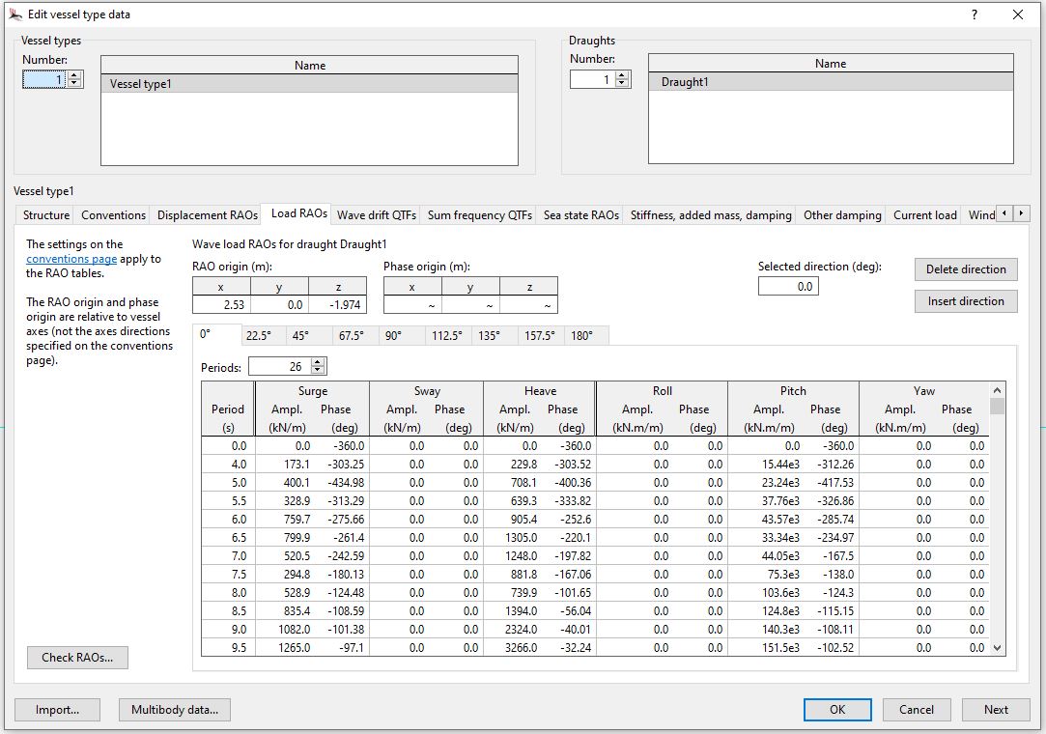This screenshot has height=734, width=1046.
Task: Select the 67.5° direction tab
Action: (x=355, y=336)
